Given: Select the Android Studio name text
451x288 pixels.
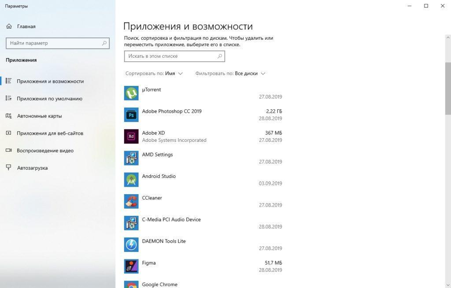Looking at the screenshot, I should [x=159, y=176].
